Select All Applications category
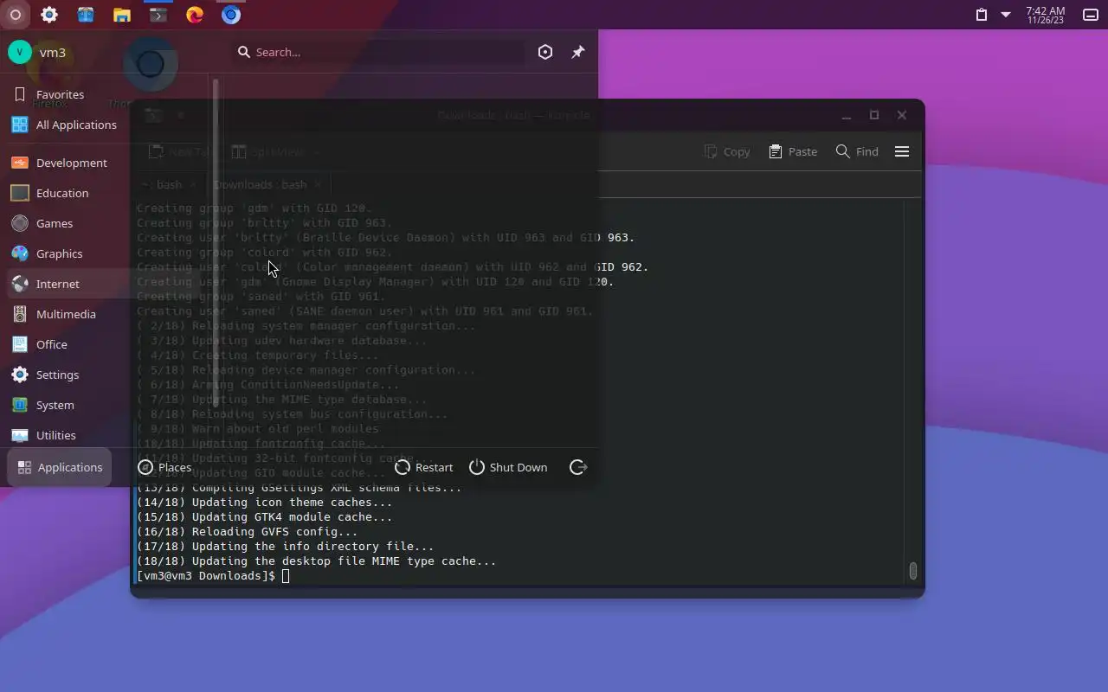 [106, 125]
